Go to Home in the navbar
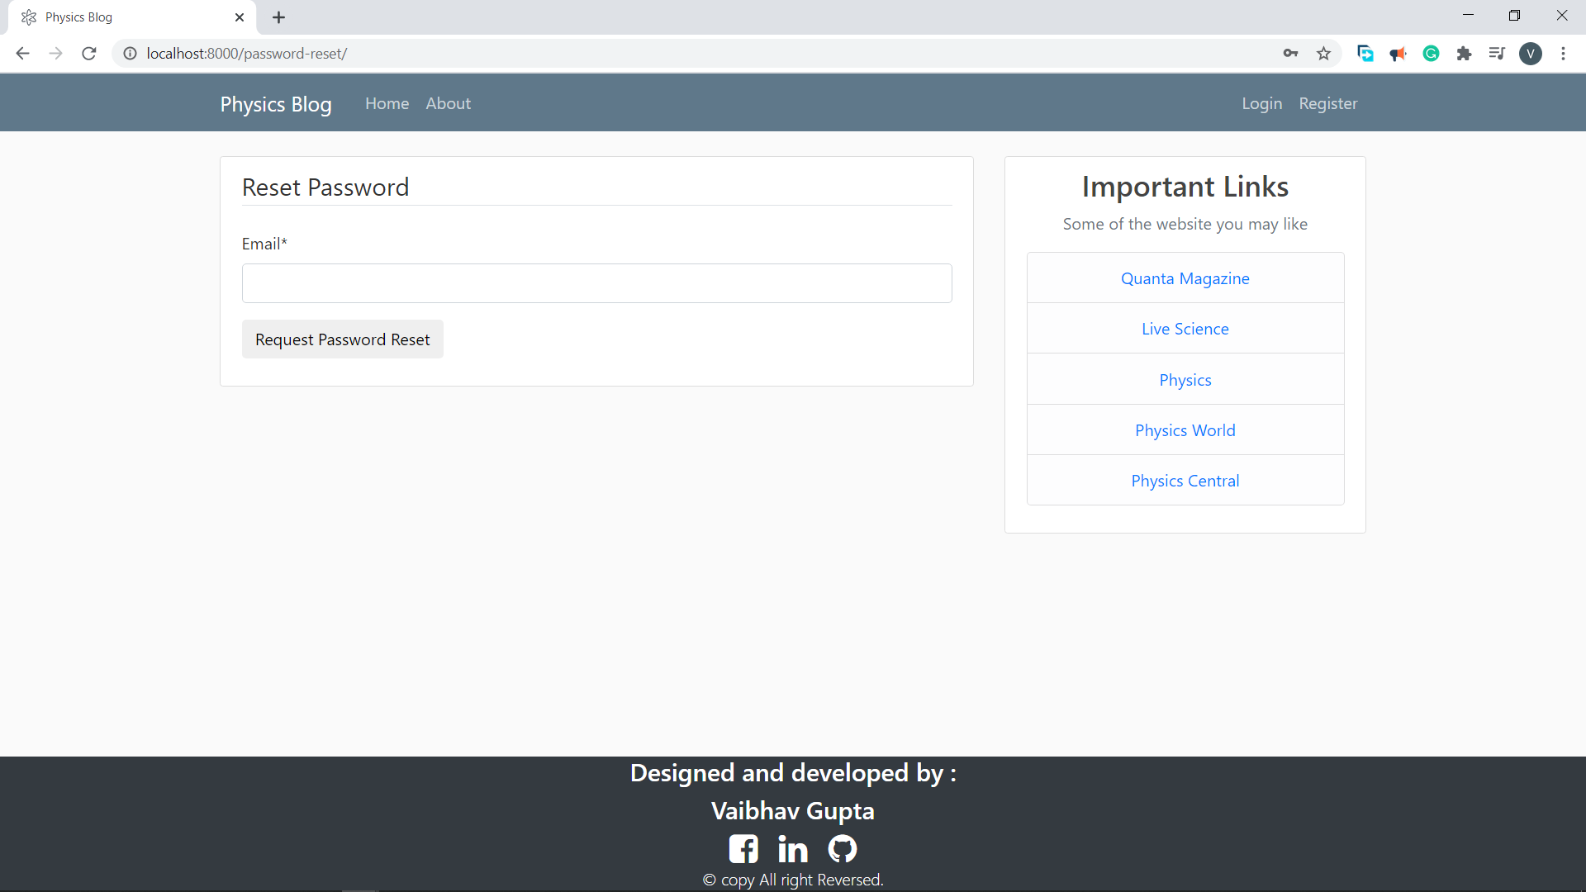 click(x=387, y=103)
